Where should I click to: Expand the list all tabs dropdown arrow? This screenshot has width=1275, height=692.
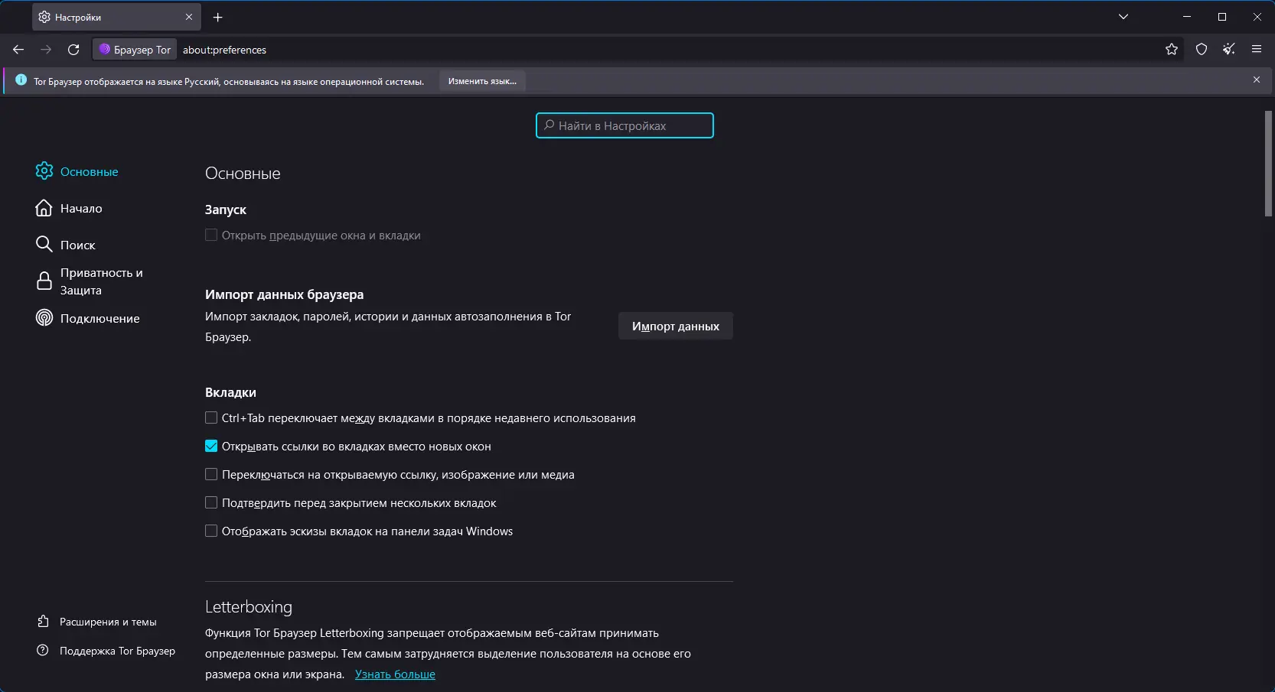tap(1123, 17)
